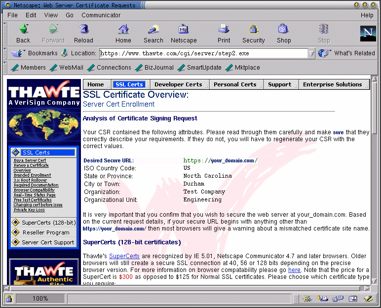Expand the location URL history dropdown
This screenshot has height=308, width=381.
tap(311, 53)
